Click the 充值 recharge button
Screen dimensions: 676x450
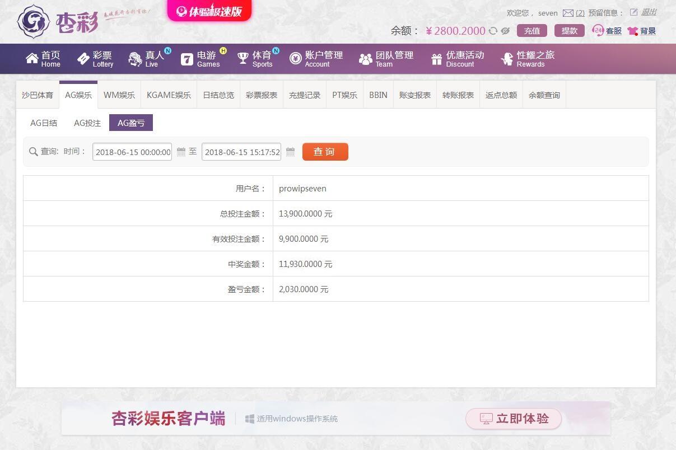532,31
